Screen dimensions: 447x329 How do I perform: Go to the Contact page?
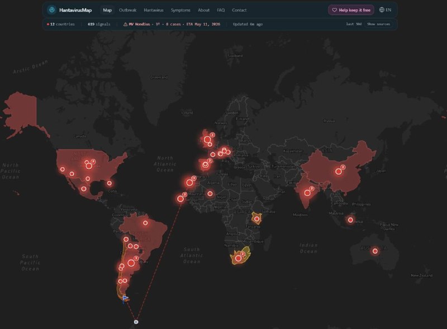tap(239, 10)
